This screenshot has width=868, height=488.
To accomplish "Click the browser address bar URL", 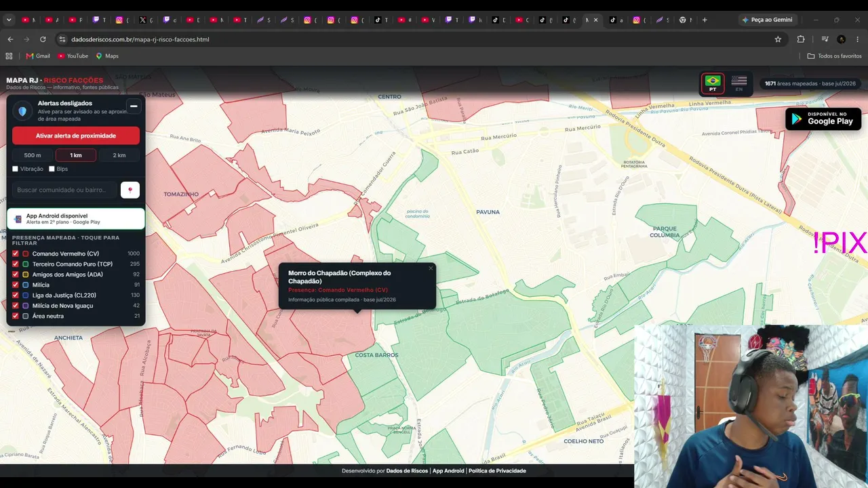I will 140,39.
